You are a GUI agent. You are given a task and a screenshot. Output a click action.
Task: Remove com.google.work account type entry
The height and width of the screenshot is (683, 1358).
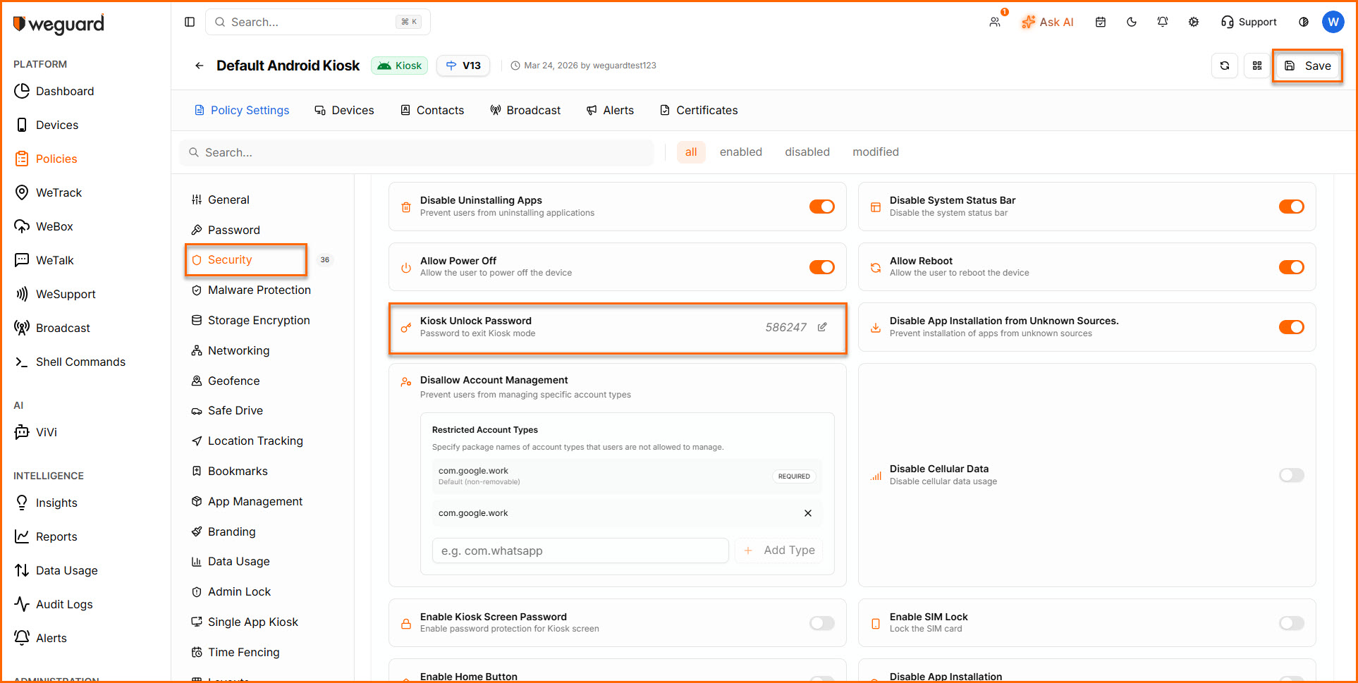click(x=808, y=513)
